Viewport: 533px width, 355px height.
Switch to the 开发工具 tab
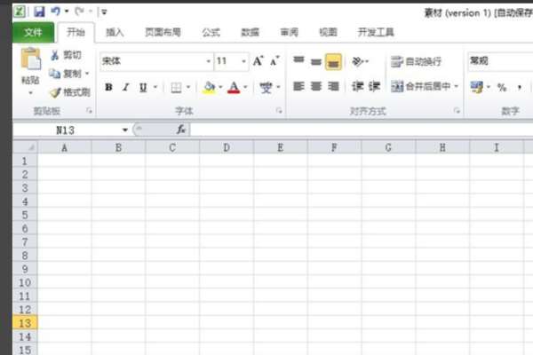click(x=376, y=32)
